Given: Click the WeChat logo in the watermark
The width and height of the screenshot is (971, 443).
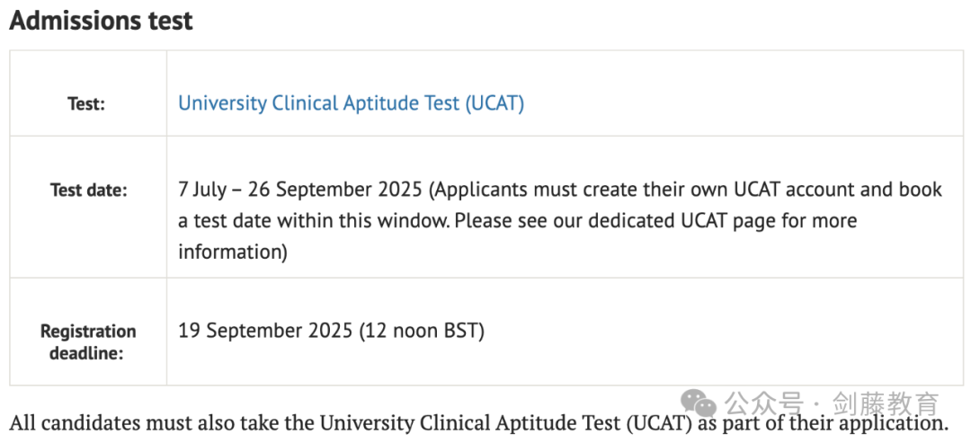Looking at the screenshot, I should 699,403.
